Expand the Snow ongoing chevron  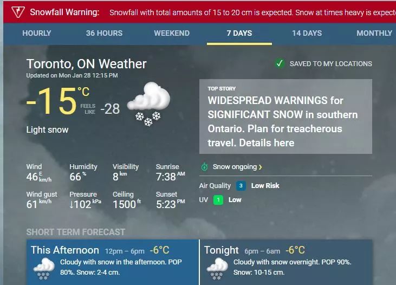[x=261, y=167]
